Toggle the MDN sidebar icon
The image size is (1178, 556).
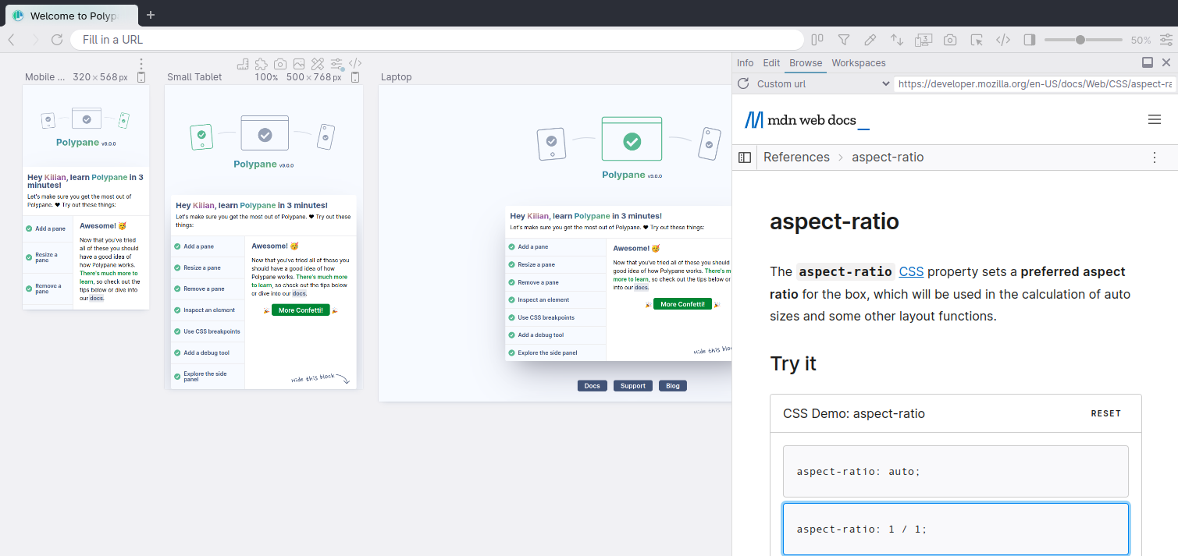click(x=745, y=158)
